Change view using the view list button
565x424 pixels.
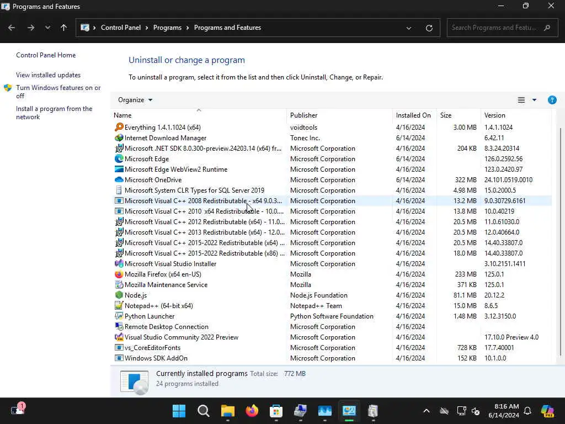point(521,100)
